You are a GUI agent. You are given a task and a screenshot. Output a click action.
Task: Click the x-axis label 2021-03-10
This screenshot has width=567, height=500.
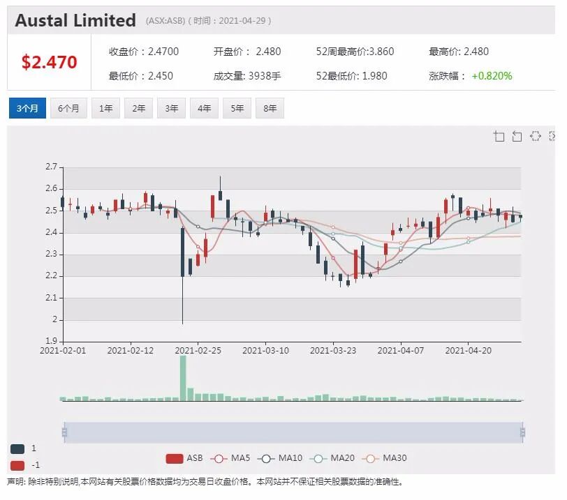266,351
